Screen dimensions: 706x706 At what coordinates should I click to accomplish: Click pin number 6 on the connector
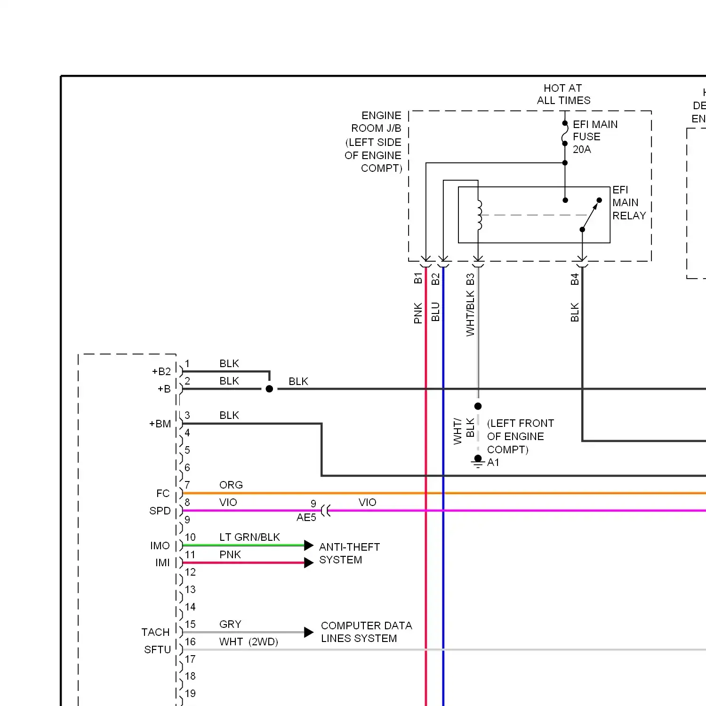coord(187,467)
